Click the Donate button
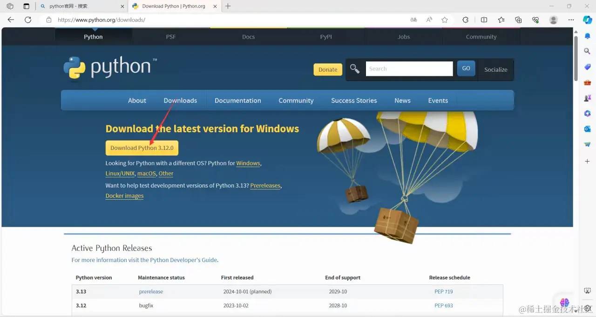Screen dimensions: 596x317 pyautogui.click(x=328, y=69)
